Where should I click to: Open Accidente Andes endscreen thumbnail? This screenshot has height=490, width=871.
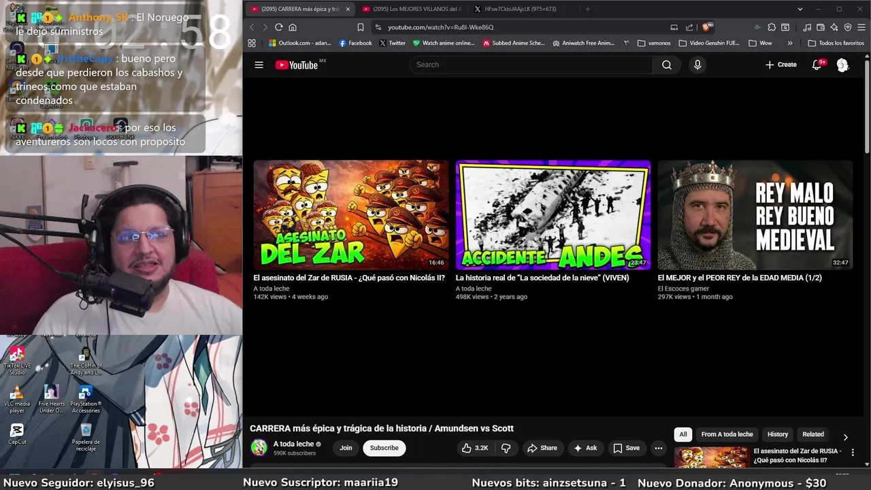[553, 215]
